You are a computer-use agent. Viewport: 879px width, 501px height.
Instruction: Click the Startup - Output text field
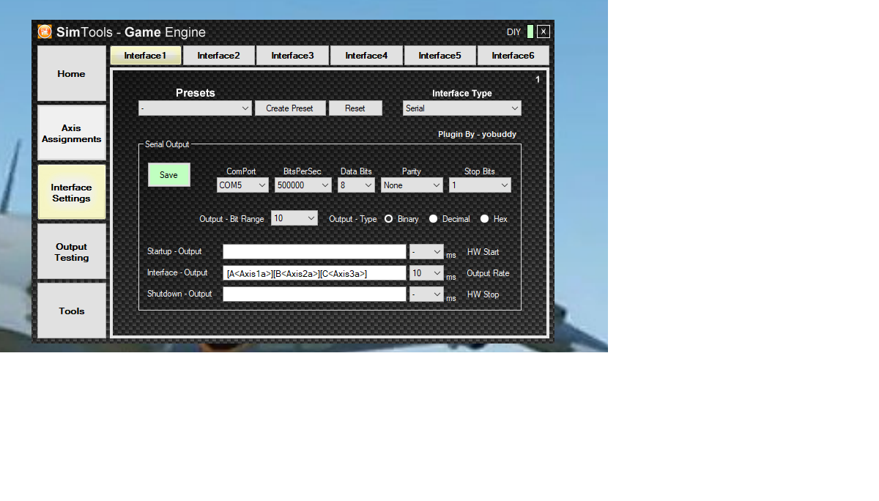click(314, 252)
